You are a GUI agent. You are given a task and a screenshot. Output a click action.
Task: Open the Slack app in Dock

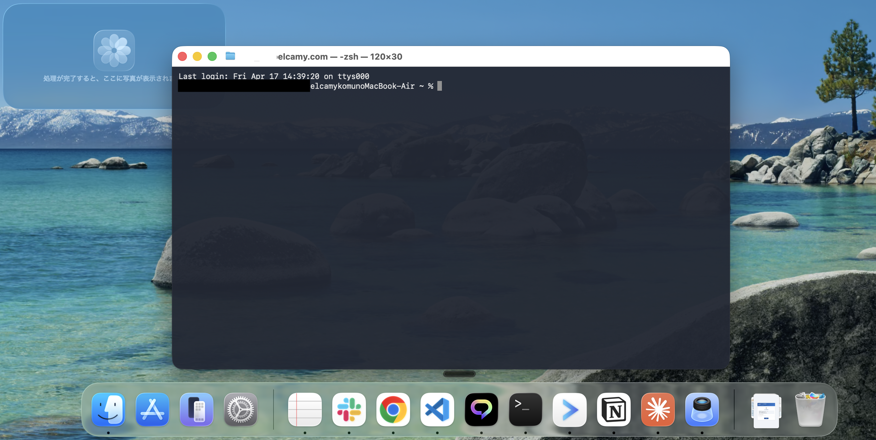pos(349,409)
